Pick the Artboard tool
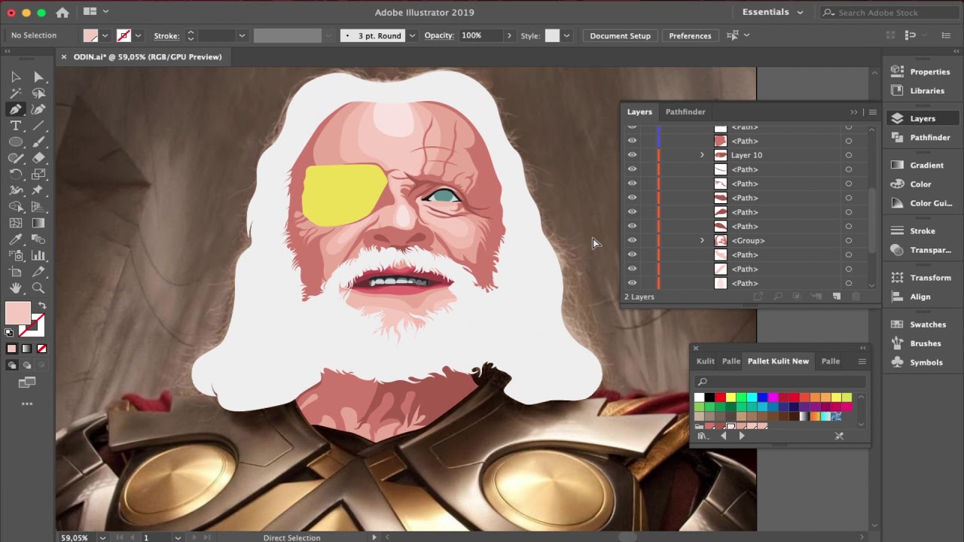The height and width of the screenshot is (542, 964). click(16, 272)
